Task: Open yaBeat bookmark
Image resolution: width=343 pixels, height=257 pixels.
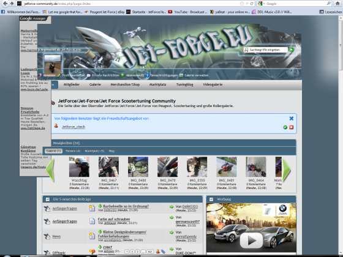Action: click(230, 12)
